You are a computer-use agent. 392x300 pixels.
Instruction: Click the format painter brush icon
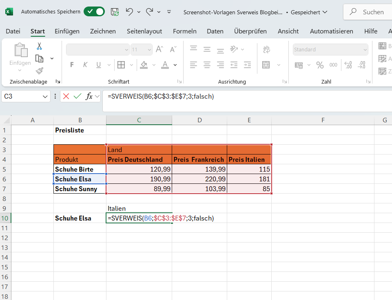pyautogui.click(x=40, y=71)
